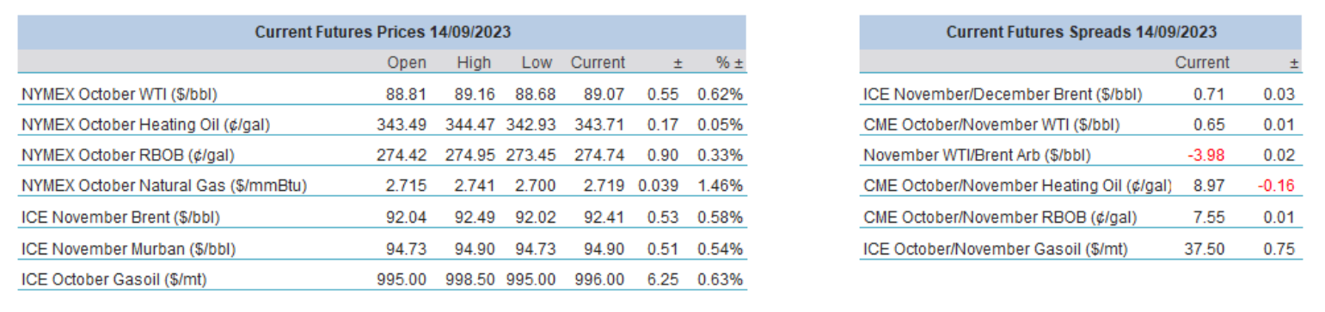The image size is (1325, 312).
Task: Select the NYMEX October Natural Gas label
Action: 163,187
